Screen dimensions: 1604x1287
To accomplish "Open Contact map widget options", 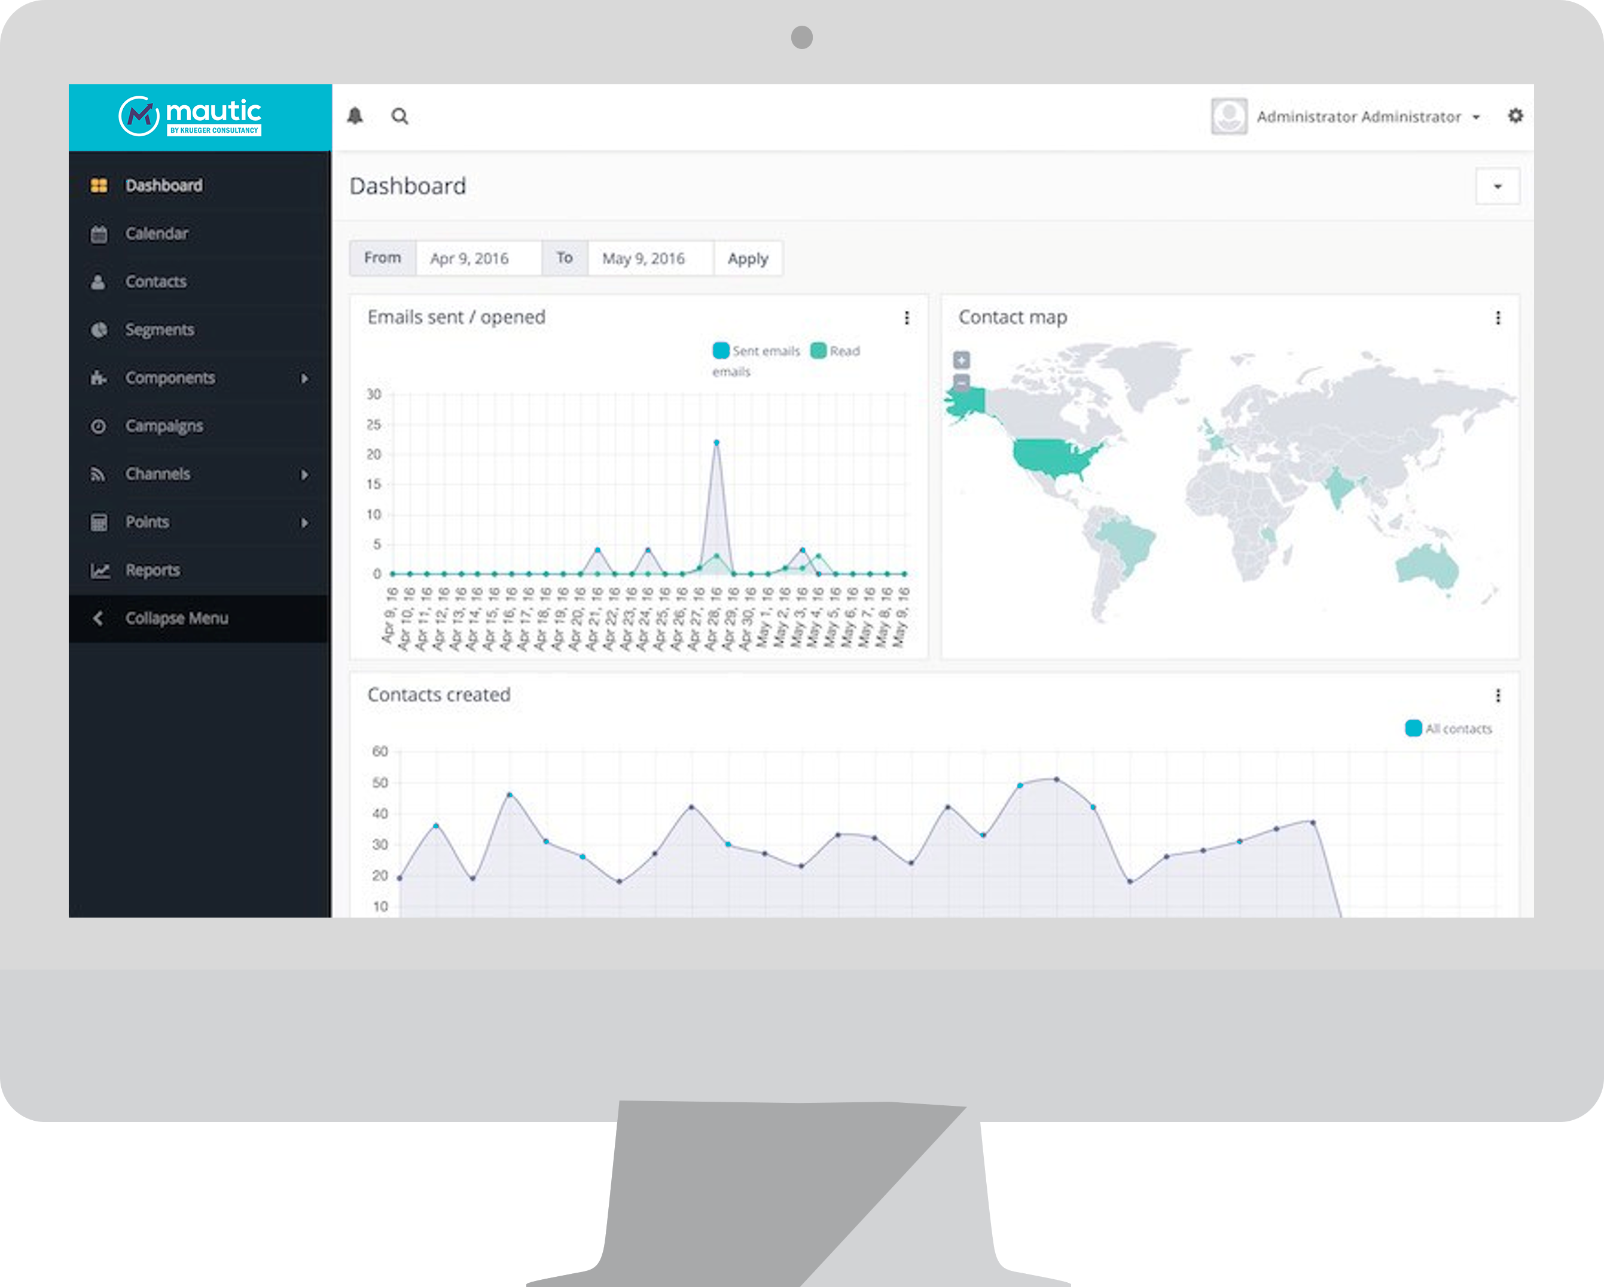I will click(x=1498, y=317).
